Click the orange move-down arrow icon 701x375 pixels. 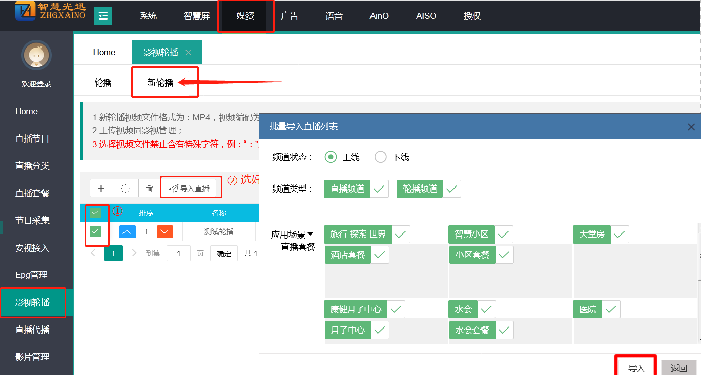[165, 231]
